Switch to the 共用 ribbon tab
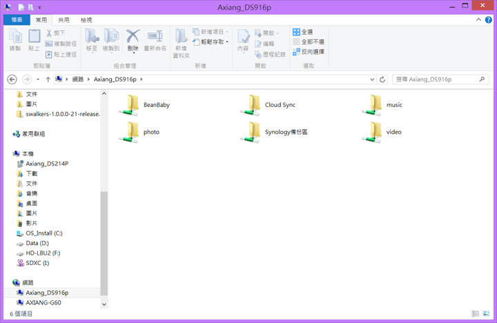 [x=64, y=21]
